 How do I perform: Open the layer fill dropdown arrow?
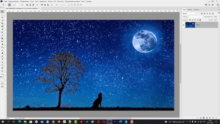219,20
